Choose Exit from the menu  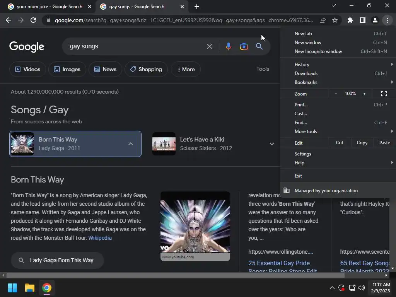[x=338, y=176]
